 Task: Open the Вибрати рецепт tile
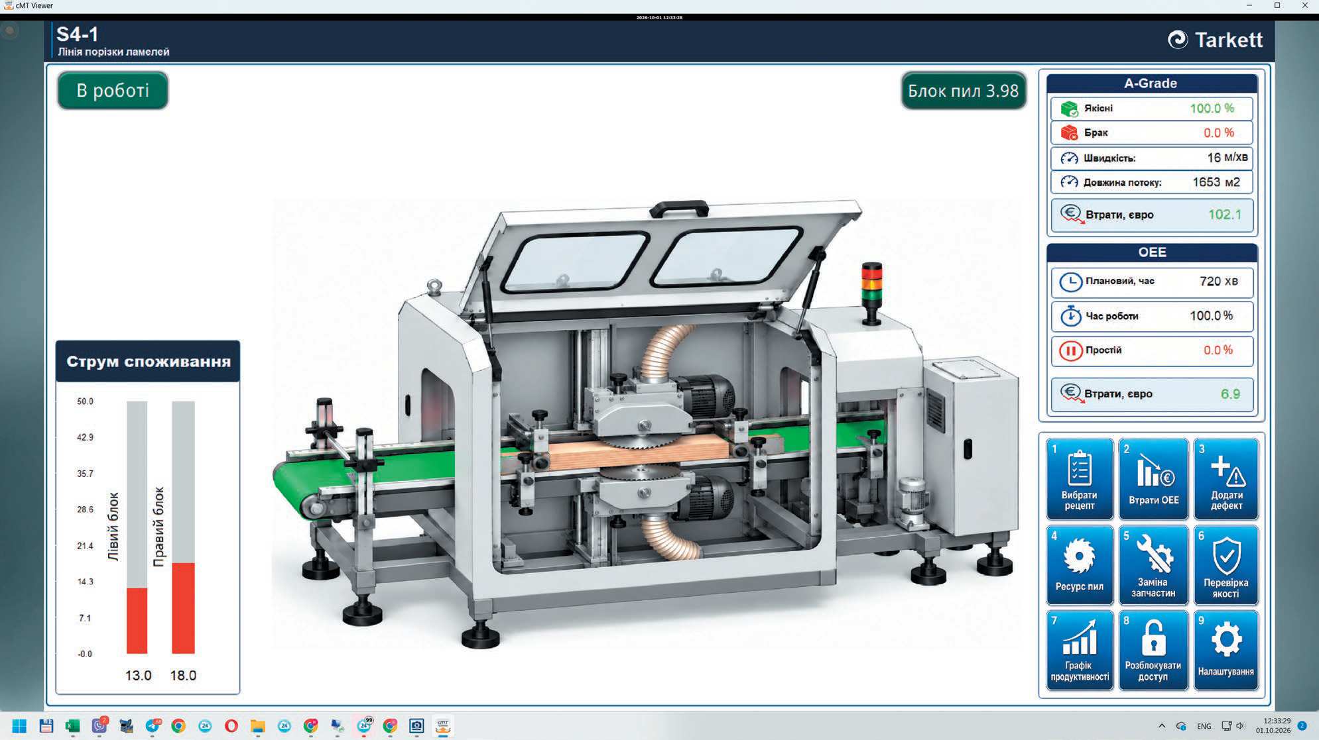(1079, 479)
